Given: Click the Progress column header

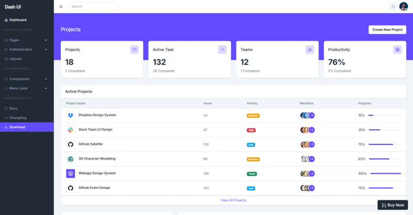Looking at the screenshot, I should [x=364, y=104].
